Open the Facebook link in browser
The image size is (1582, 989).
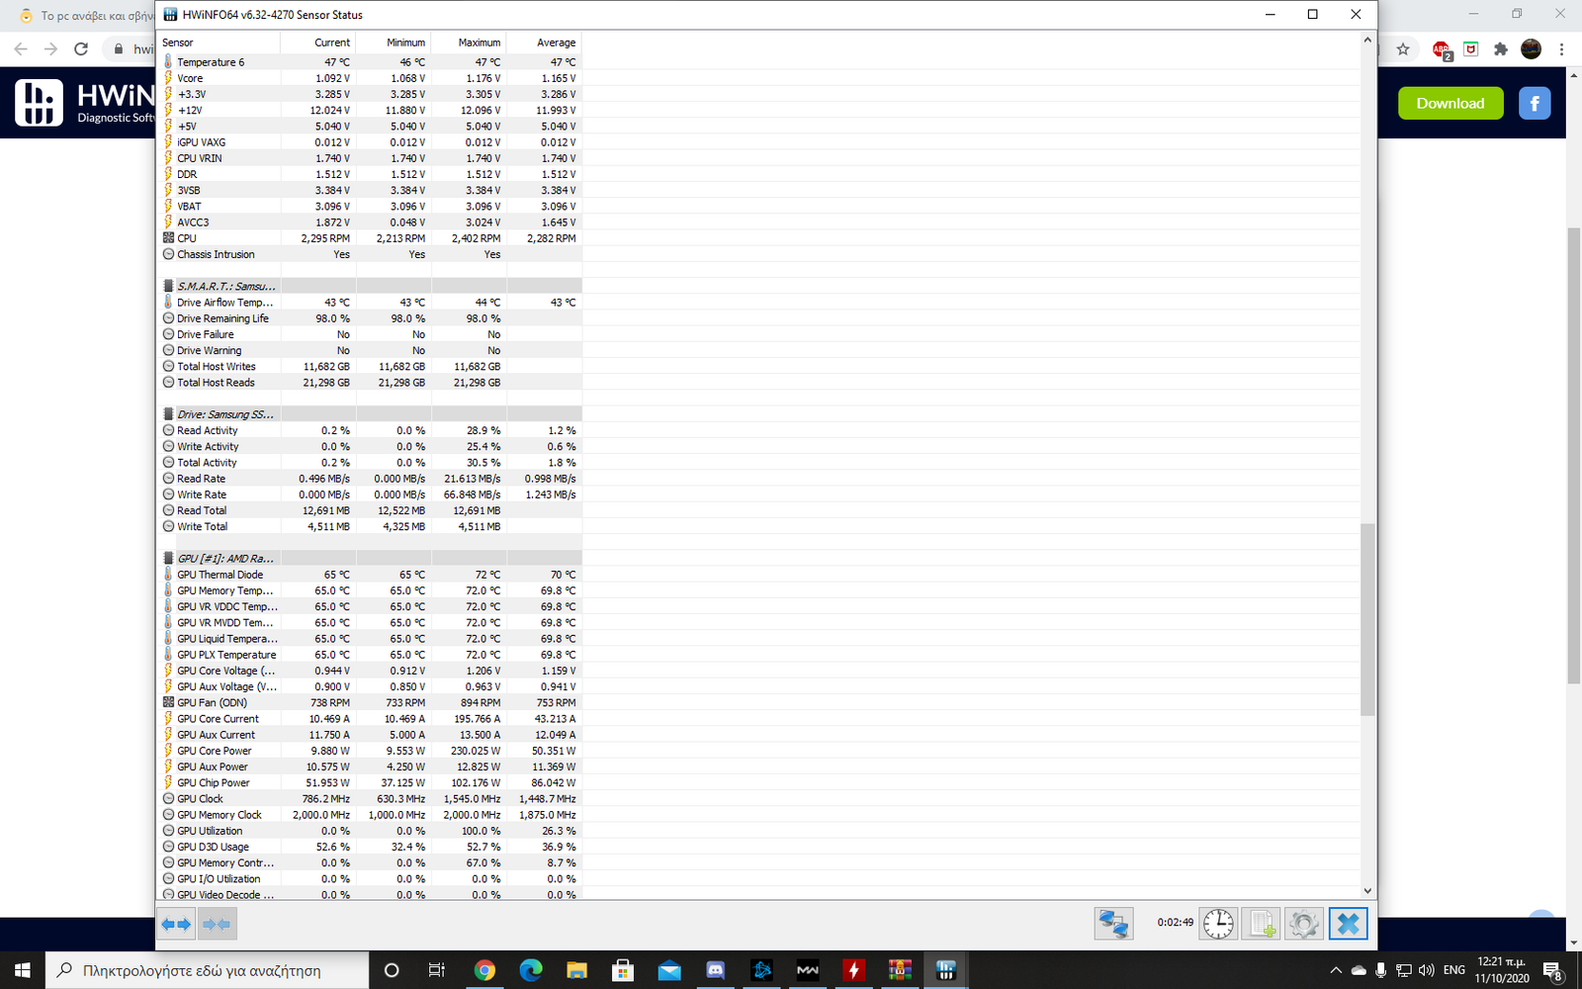[1535, 103]
